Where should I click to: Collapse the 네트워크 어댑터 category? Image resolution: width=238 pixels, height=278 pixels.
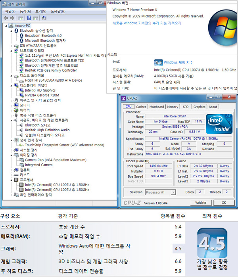coord(12,51)
